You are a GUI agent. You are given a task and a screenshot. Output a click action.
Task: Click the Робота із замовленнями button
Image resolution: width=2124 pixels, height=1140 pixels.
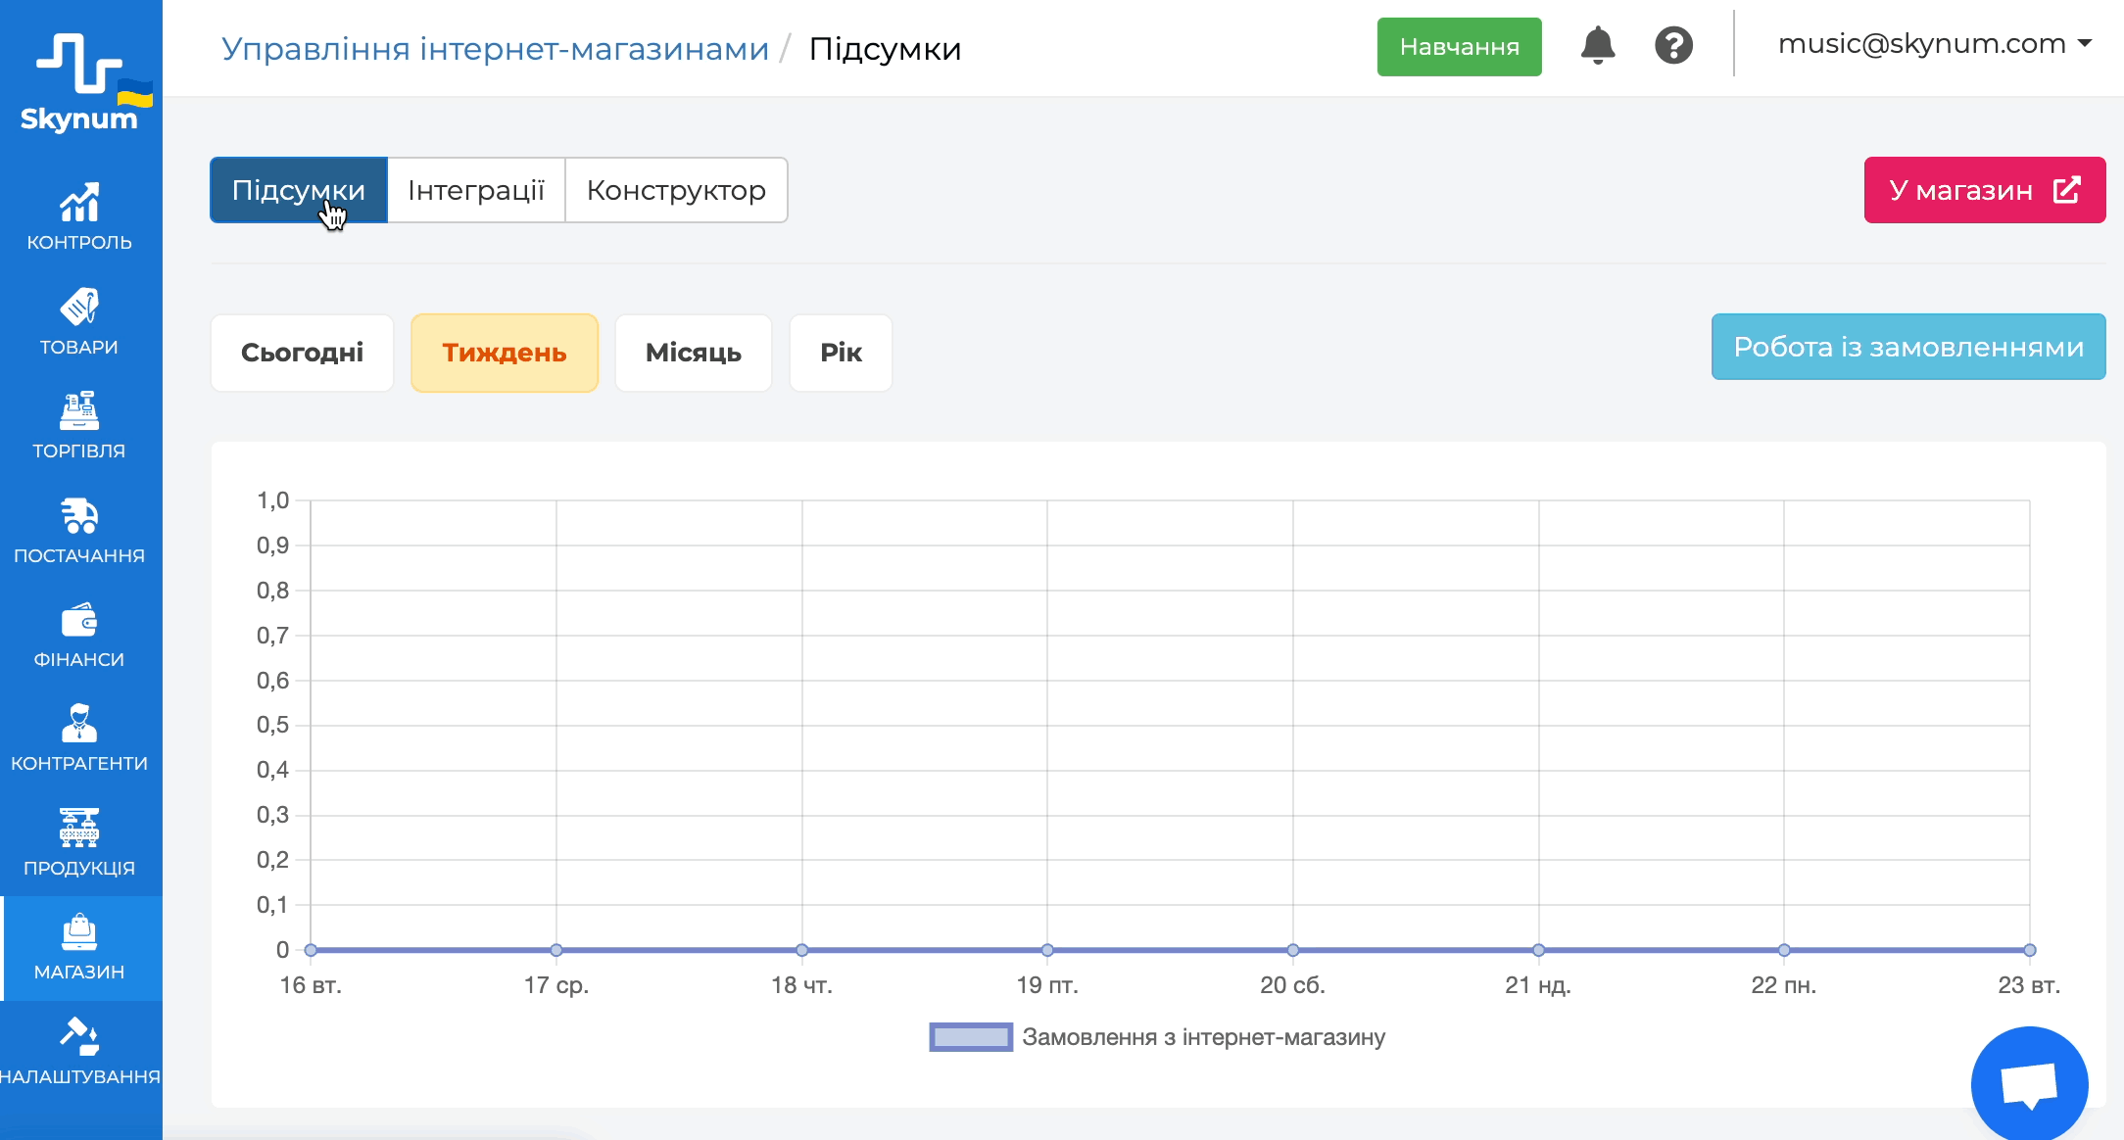click(1908, 347)
